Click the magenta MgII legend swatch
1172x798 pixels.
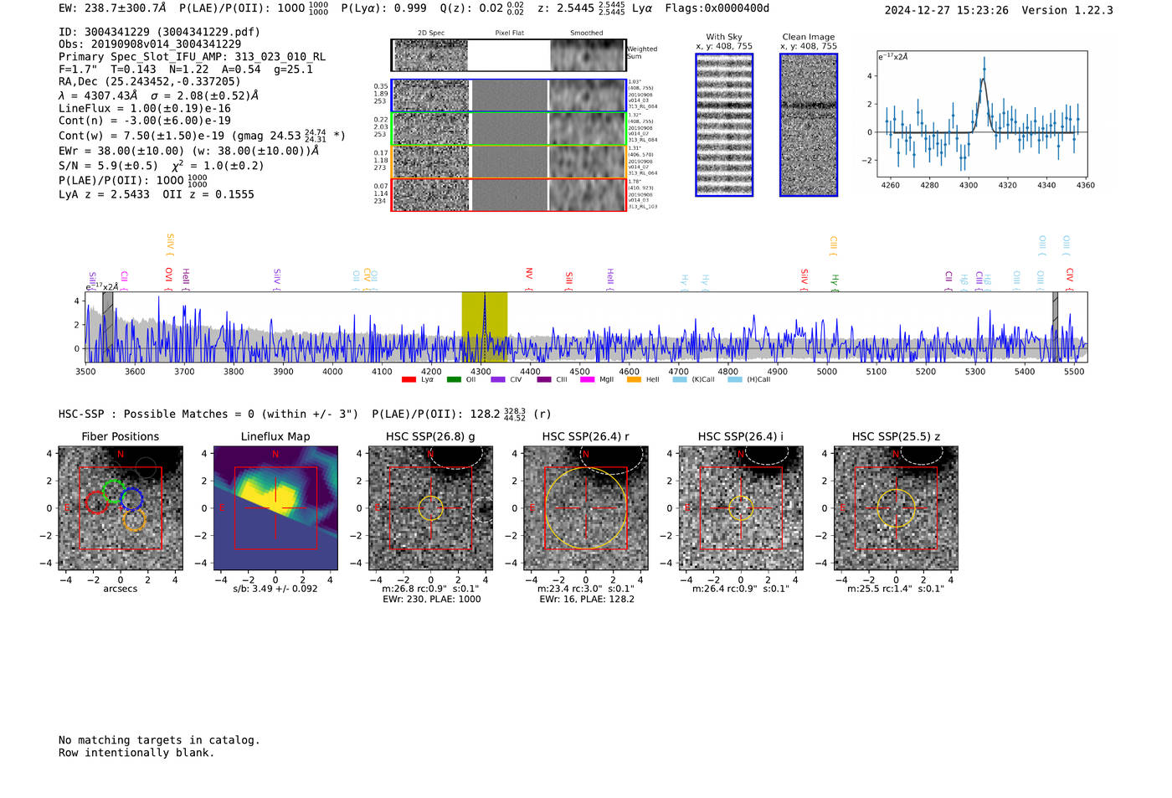[587, 379]
